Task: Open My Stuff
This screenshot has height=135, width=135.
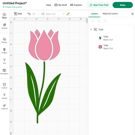Action: pos(61,5)
